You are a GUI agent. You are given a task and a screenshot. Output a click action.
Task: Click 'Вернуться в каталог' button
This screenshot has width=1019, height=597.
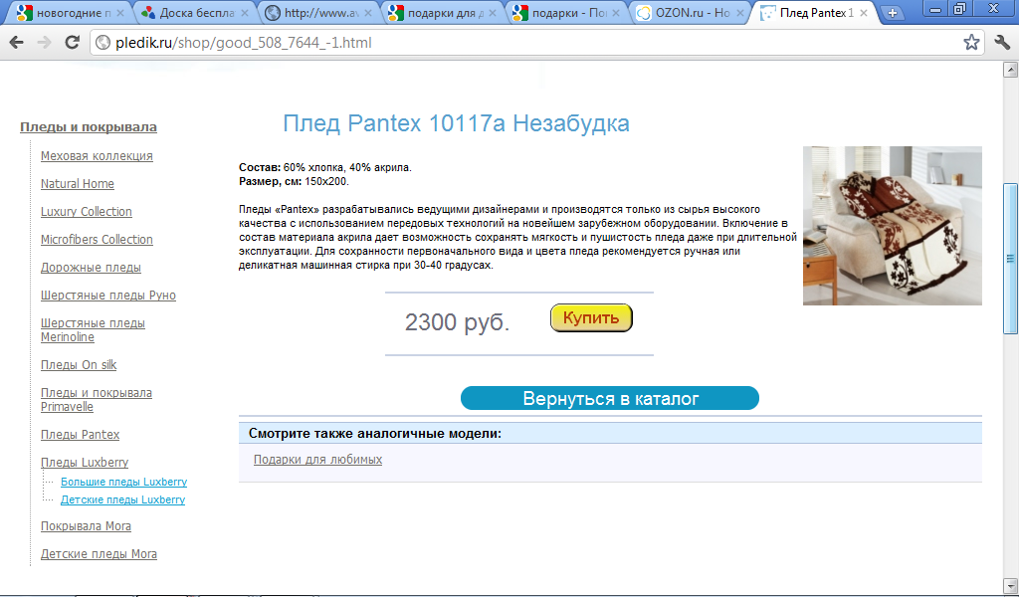610,398
